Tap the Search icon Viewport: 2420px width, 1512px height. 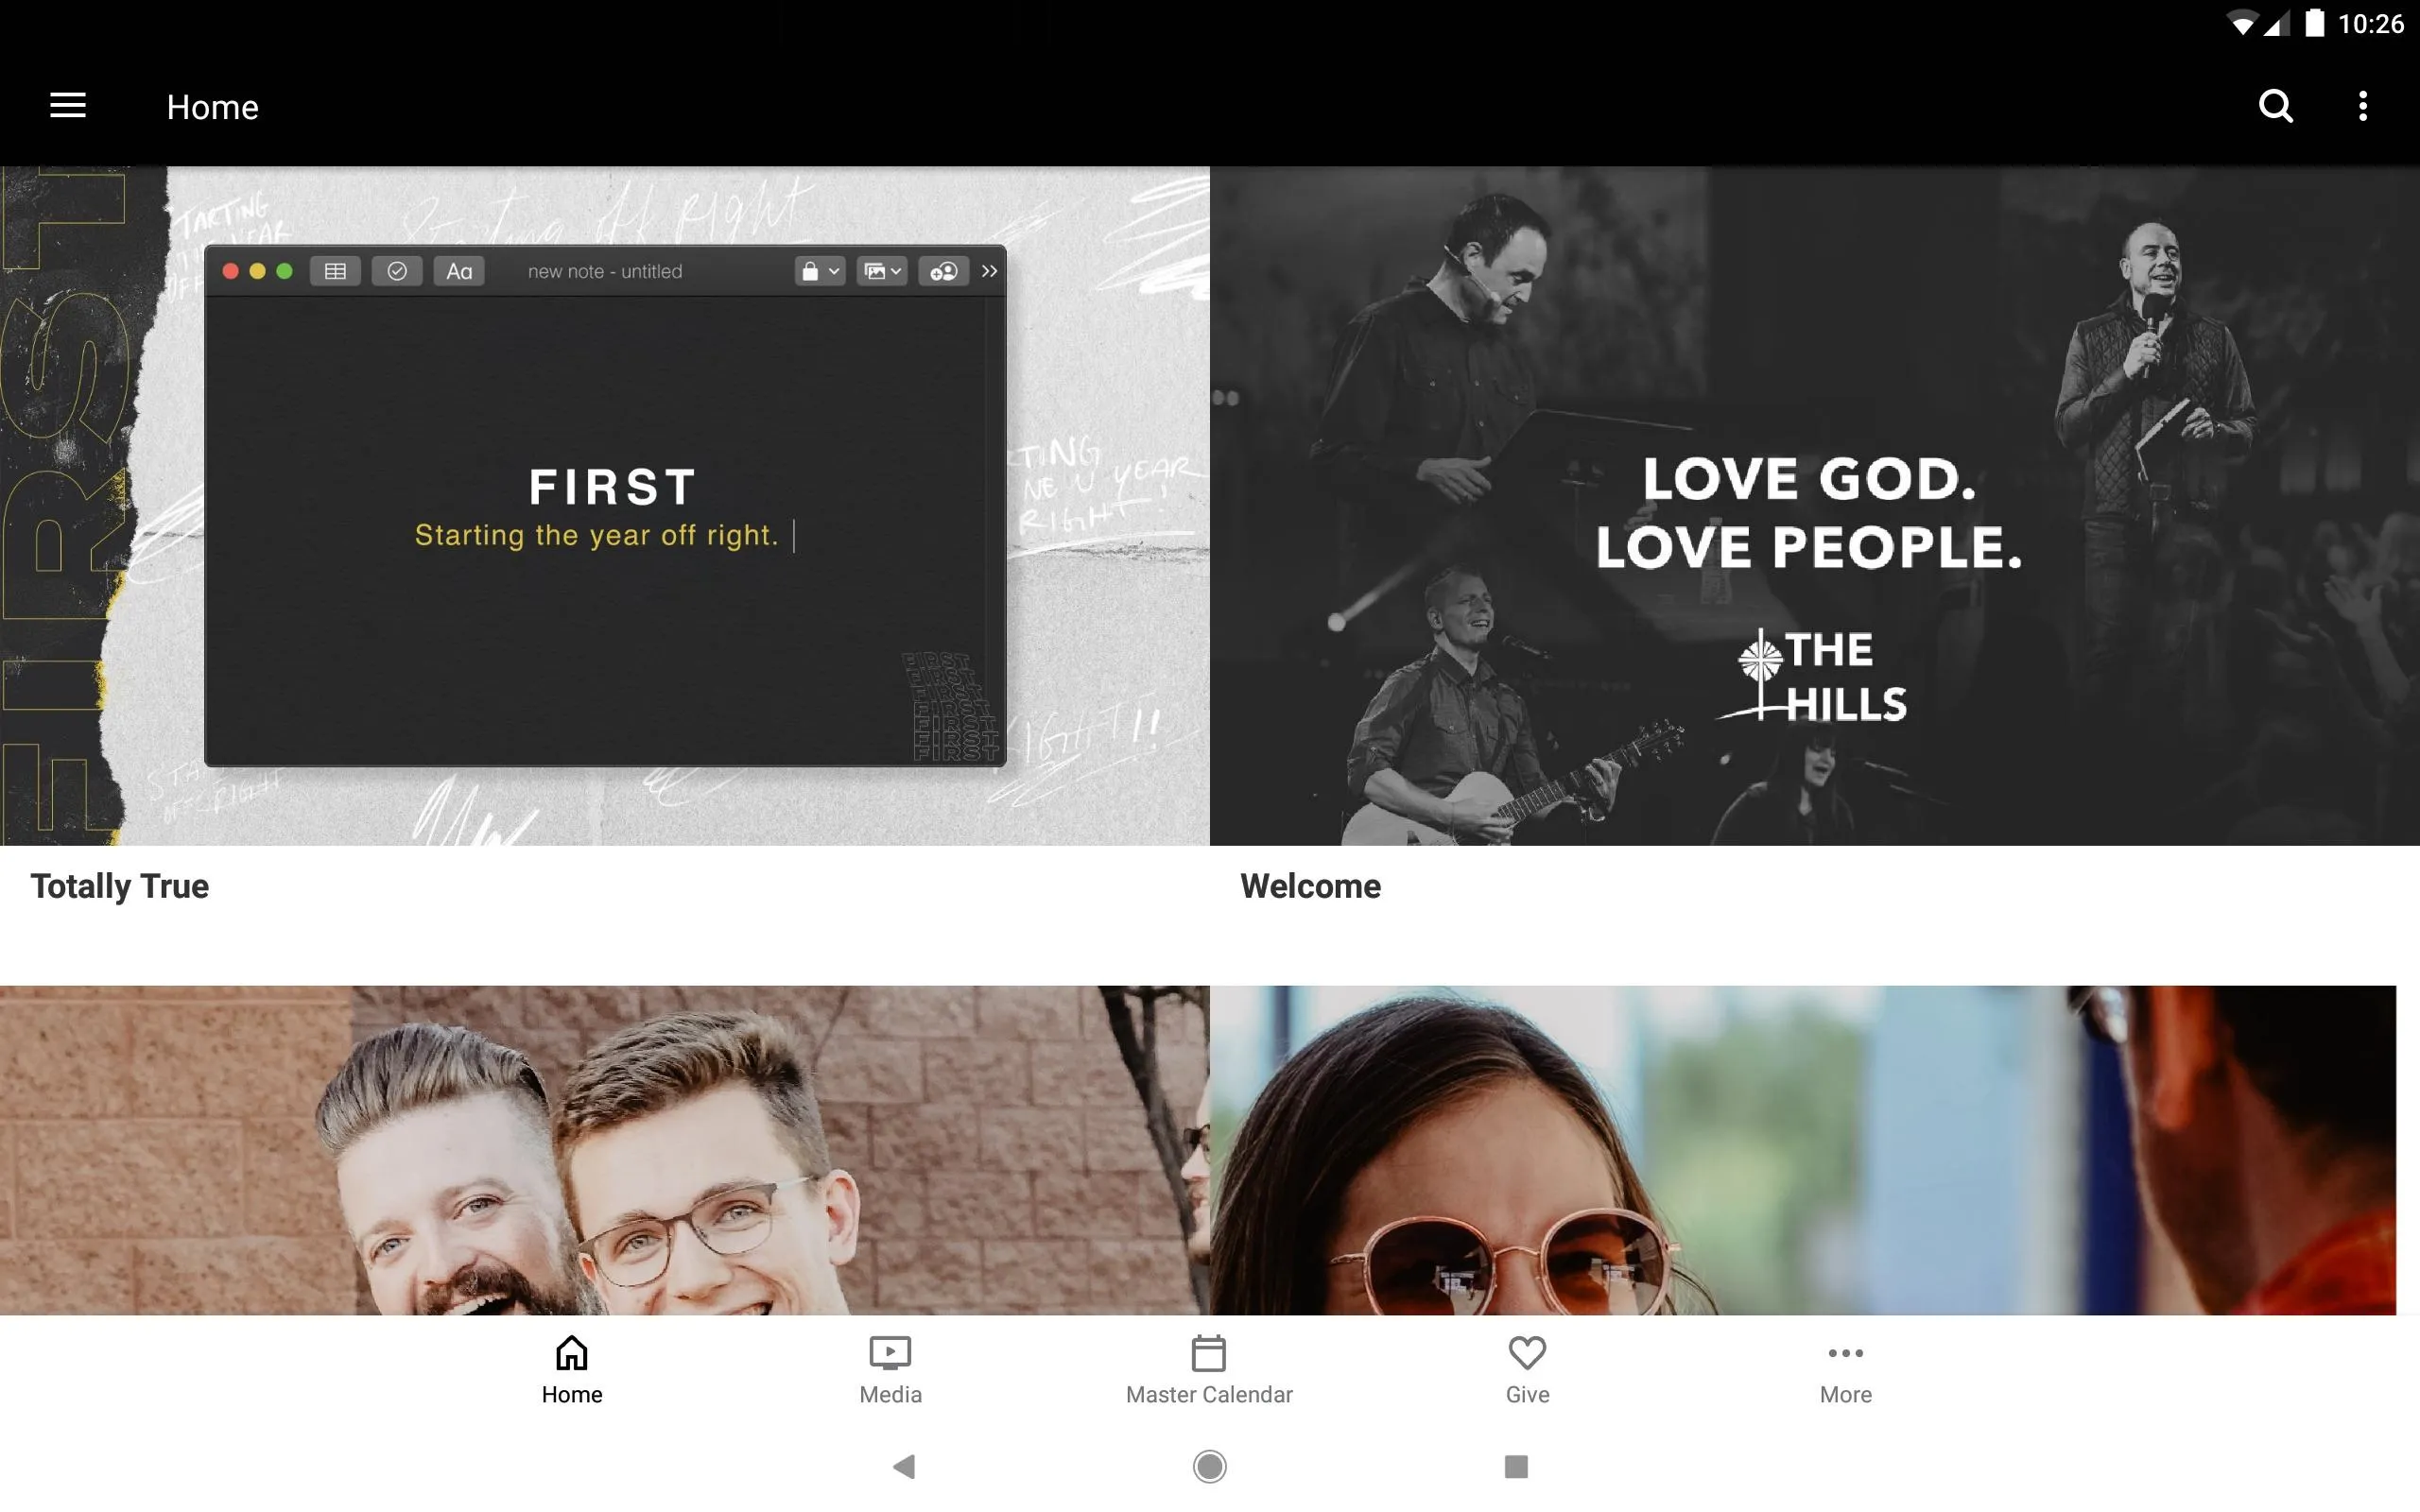click(2277, 106)
